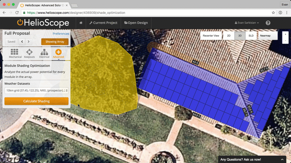Click the 41.6 ft roof dimension label
The image size is (291, 163).
[x=279, y=100]
